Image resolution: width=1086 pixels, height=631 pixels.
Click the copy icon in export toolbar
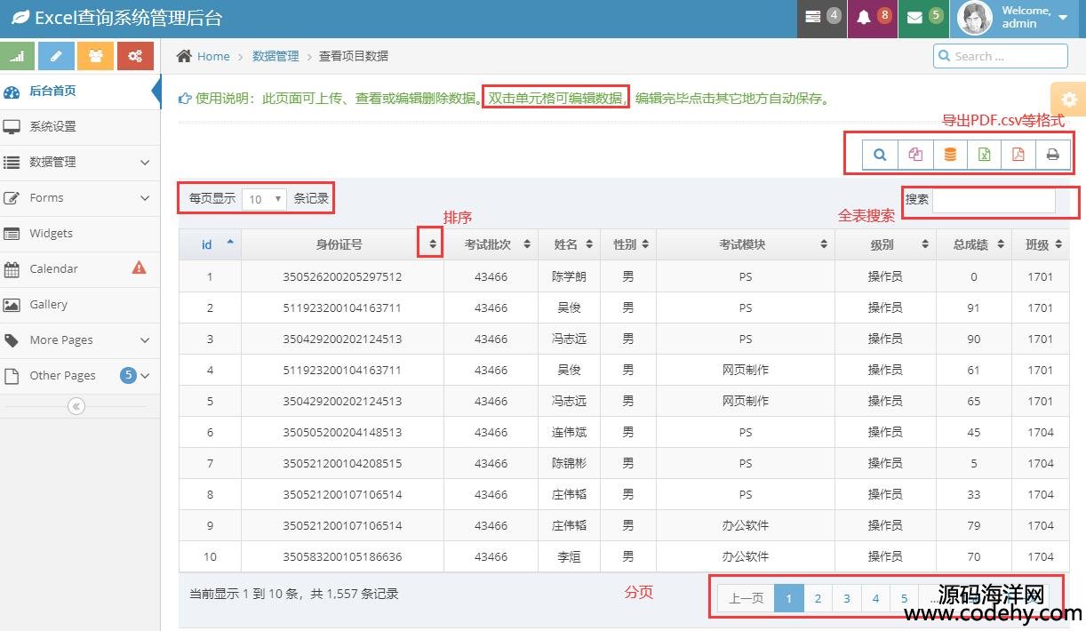[x=915, y=155]
